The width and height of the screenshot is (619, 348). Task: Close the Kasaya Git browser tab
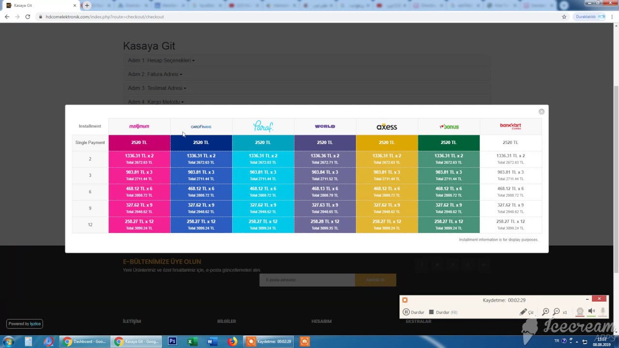[x=75, y=5]
